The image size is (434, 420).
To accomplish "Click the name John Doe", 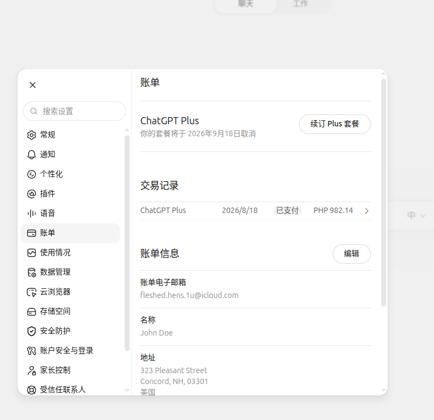I will pos(156,333).
